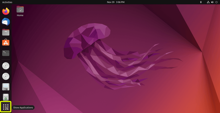220x113 pixels.
Task: Click the volume speaker icon
Action: coord(212,2)
